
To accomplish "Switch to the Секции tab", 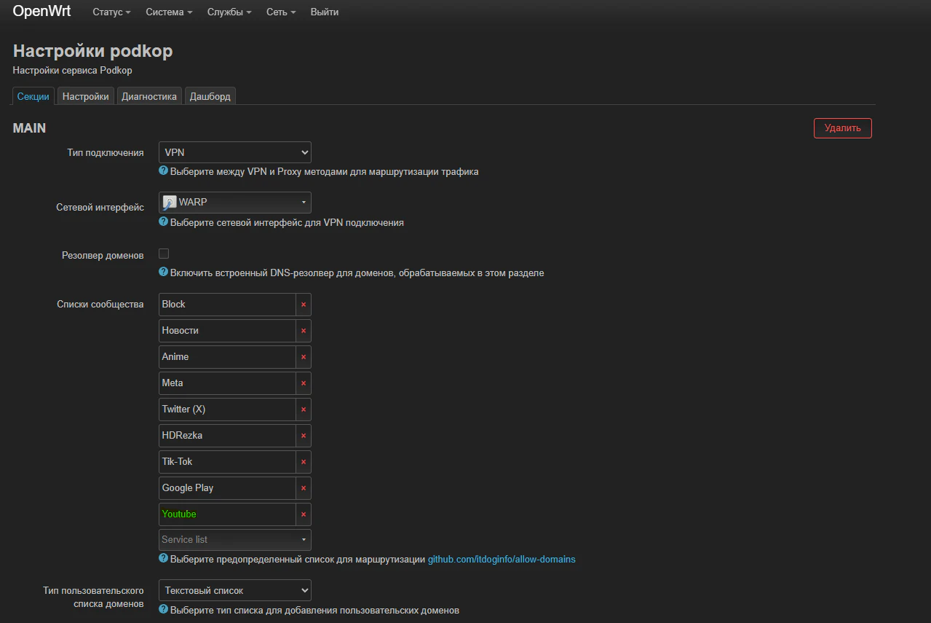I will [x=33, y=96].
